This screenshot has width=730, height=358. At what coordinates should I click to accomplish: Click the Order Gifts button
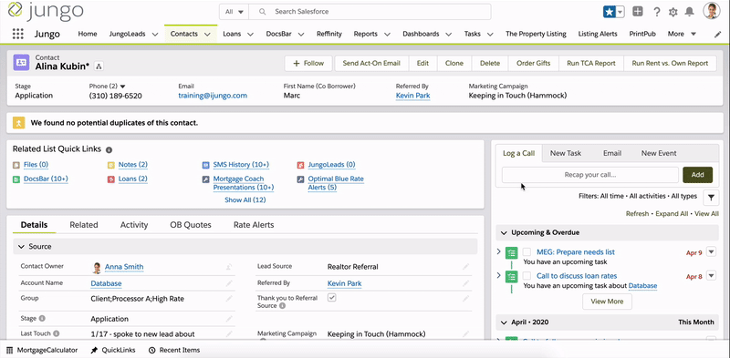tap(534, 63)
